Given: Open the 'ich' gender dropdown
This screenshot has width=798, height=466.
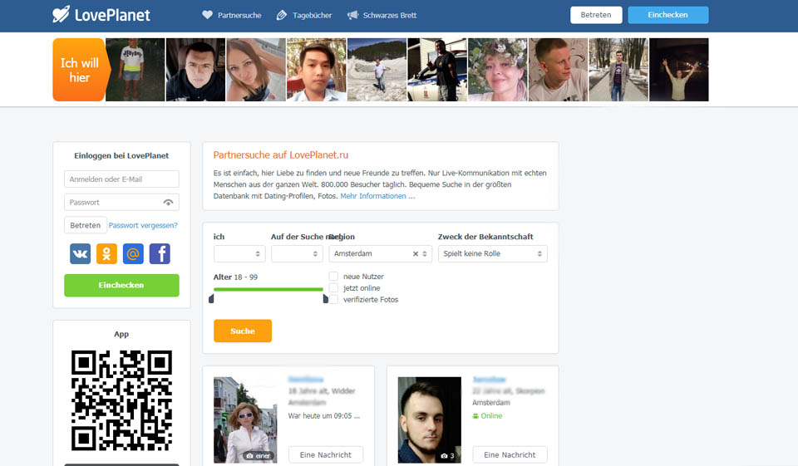Looking at the screenshot, I should point(239,254).
